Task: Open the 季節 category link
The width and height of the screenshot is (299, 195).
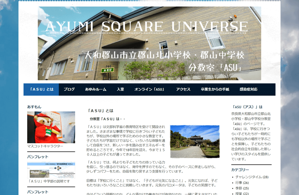Action: click(x=239, y=188)
